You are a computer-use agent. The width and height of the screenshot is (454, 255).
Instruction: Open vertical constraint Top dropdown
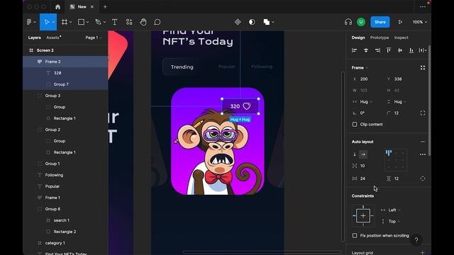[394, 222]
